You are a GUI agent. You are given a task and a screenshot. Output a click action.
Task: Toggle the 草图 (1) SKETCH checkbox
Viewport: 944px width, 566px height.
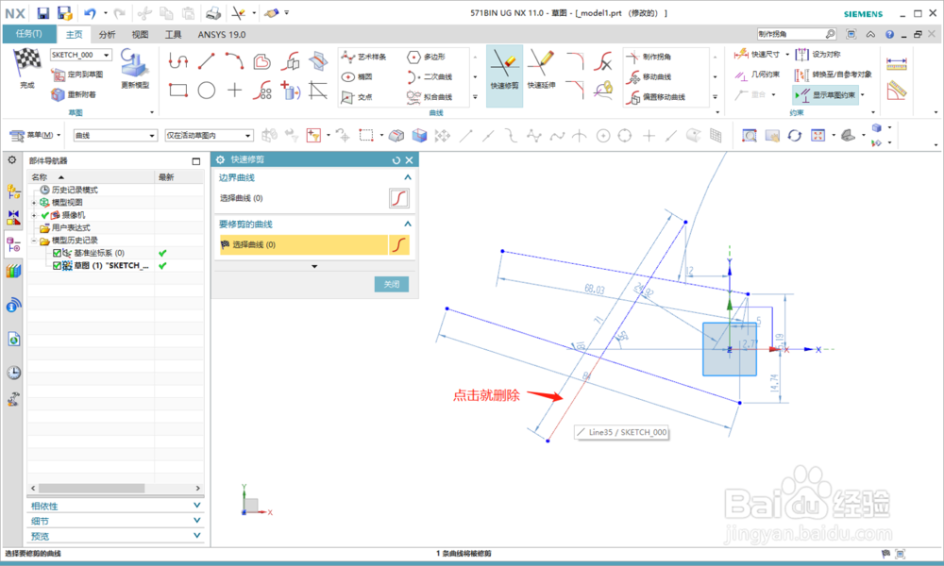(58, 265)
